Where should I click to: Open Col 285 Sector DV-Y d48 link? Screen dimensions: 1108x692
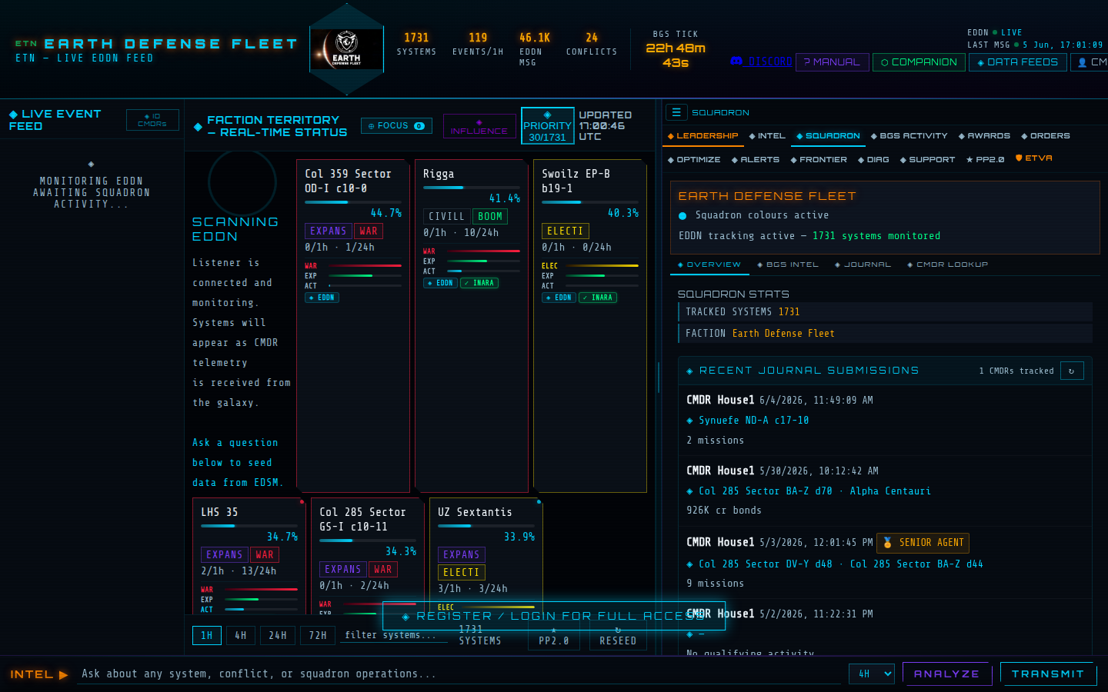[x=765, y=564]
